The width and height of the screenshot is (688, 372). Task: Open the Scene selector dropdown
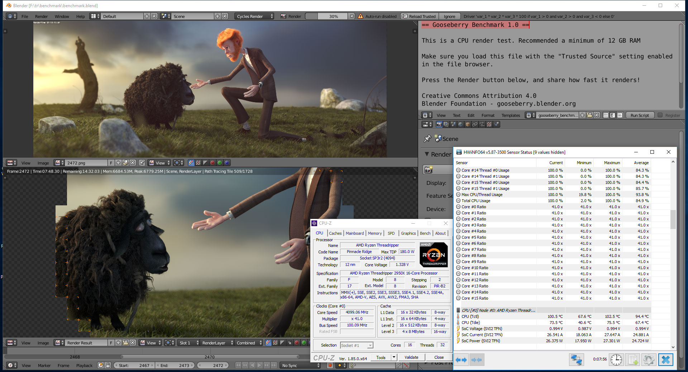point(165,16)
